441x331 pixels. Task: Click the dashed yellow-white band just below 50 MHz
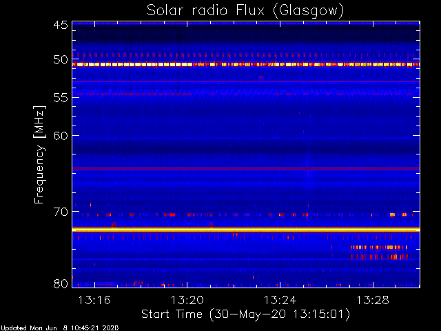point(246,64)
